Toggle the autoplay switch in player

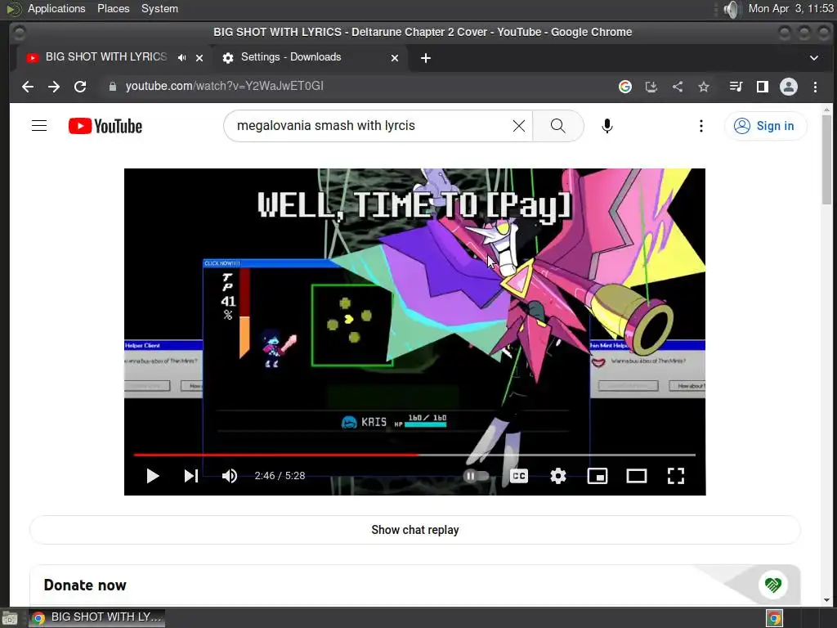coord(476,476)
